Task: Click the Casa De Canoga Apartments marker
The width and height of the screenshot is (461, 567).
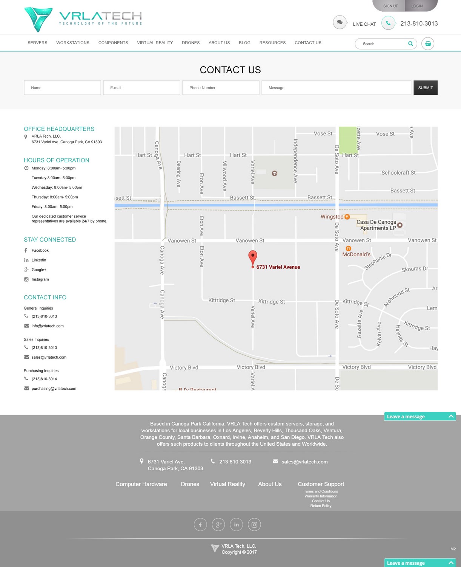Action: click(x=400, y=225)
